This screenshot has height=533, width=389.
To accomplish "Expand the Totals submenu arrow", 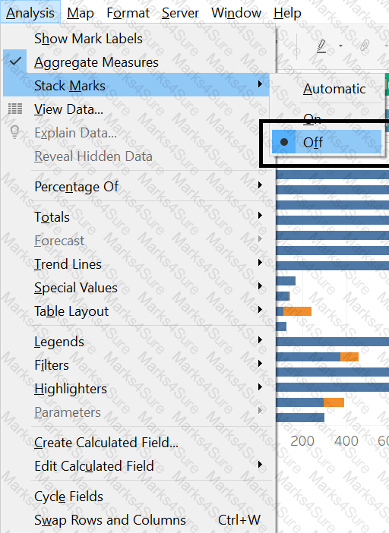I will [260, 215].
